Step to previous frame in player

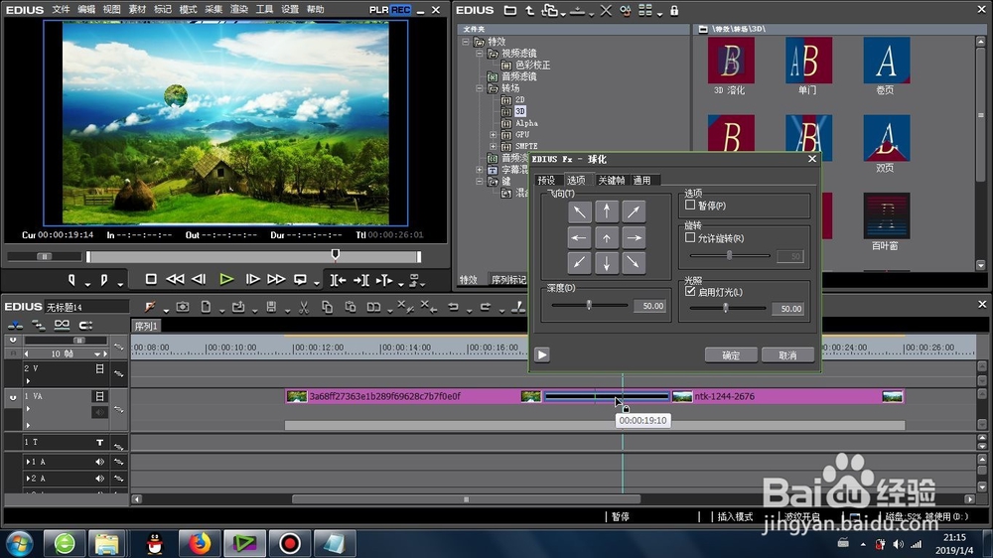[x=199, y=279]
